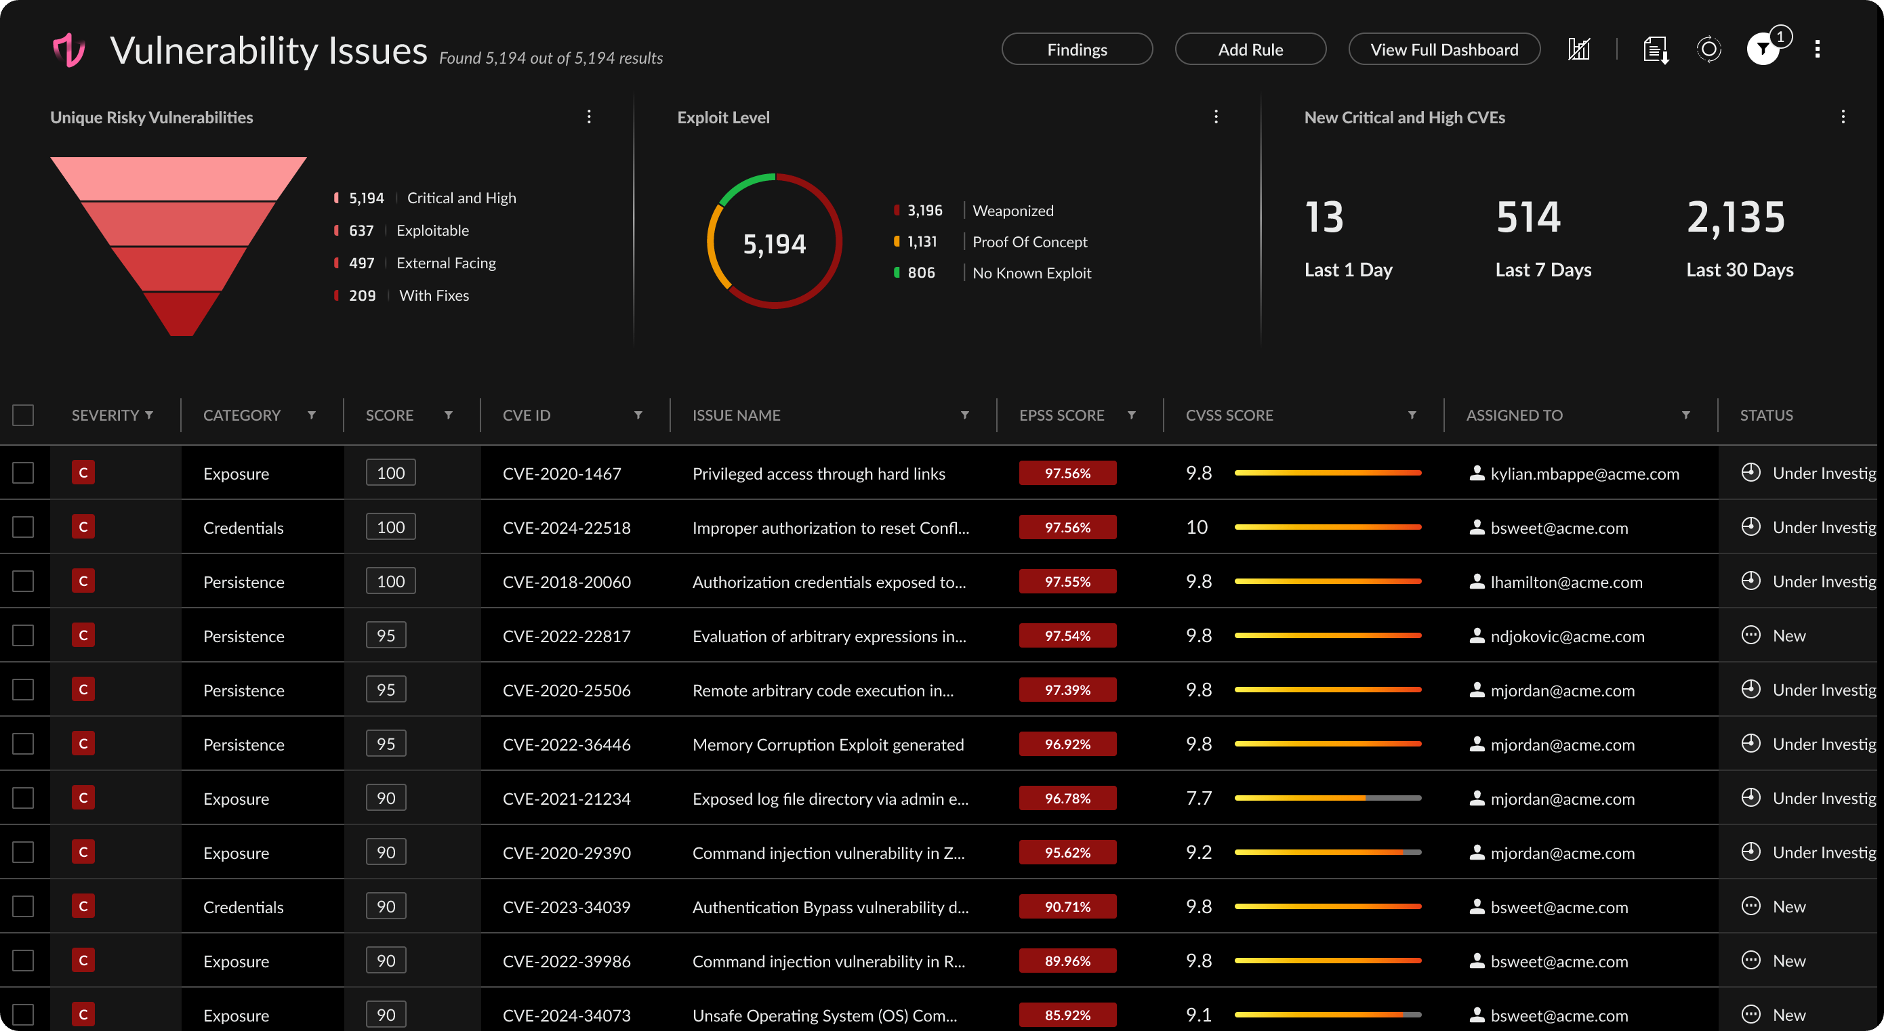Screen dimensions: 1884x1031
Task: Toggle the hide-charts bar graph icon
Action: coord(1579,49)
